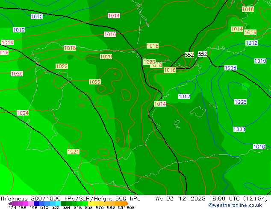Click the 546 legend value
The width and height of the screenshot is (271, 209).
click(77, 207)
